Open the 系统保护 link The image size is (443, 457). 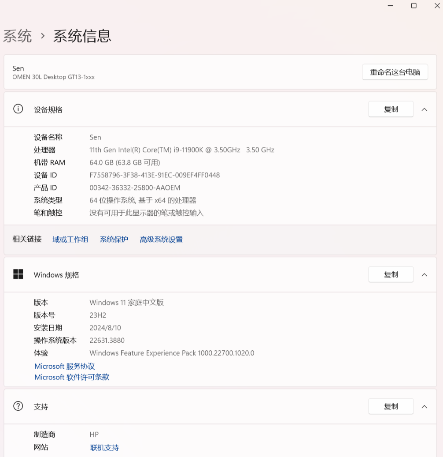click(114, 240)
